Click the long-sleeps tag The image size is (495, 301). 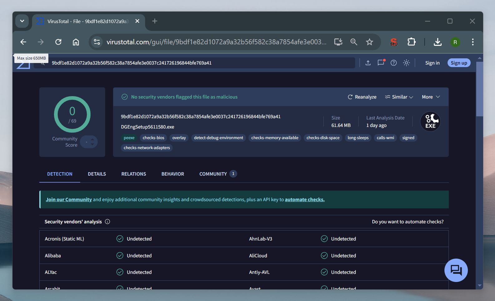point(358,138)
